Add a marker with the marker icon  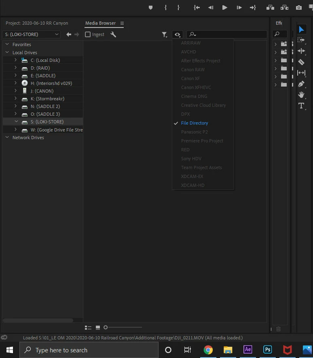150,8
